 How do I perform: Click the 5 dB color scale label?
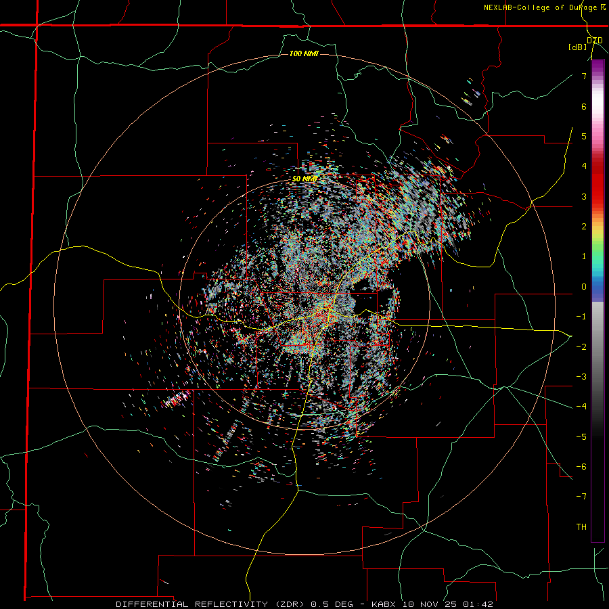tap(584, 136)
